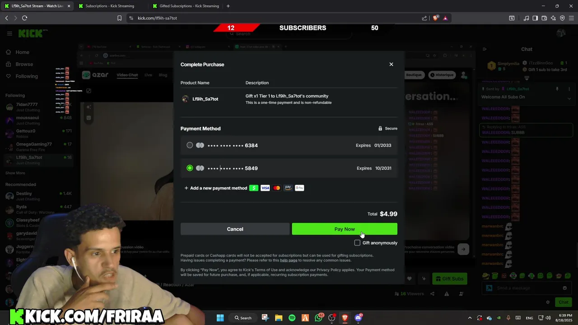
Task: Toggle the browser sidebar panel
Action: coord(535,18)
